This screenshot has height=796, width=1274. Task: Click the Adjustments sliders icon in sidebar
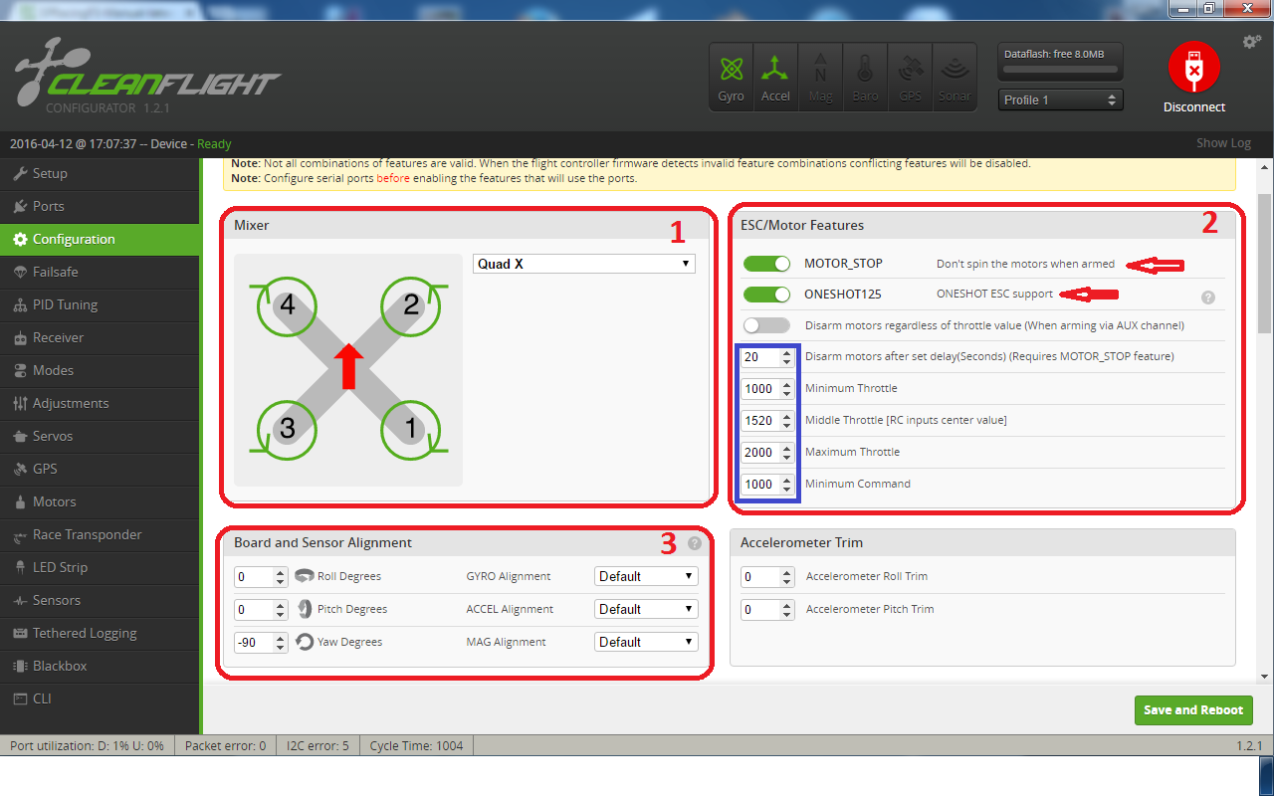click(20, 403)
